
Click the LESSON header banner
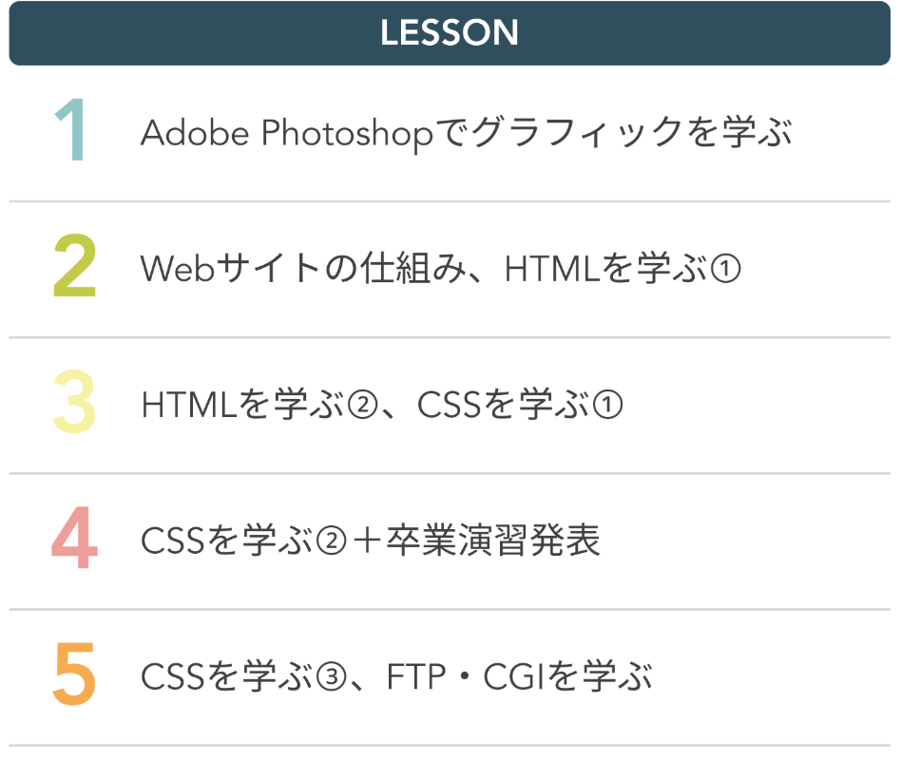[450, 32]
